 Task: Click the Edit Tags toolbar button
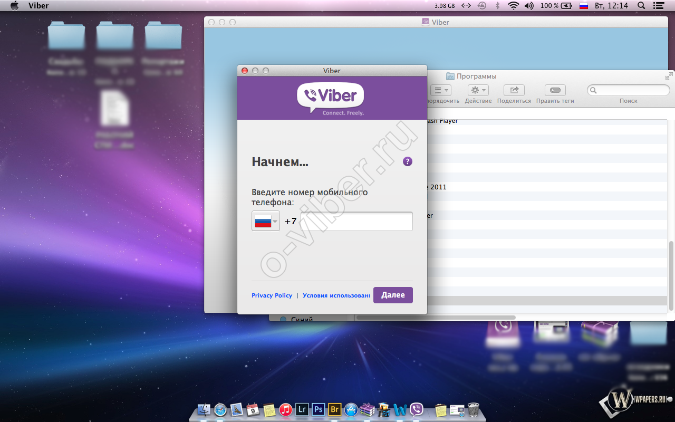coord(555,90)
